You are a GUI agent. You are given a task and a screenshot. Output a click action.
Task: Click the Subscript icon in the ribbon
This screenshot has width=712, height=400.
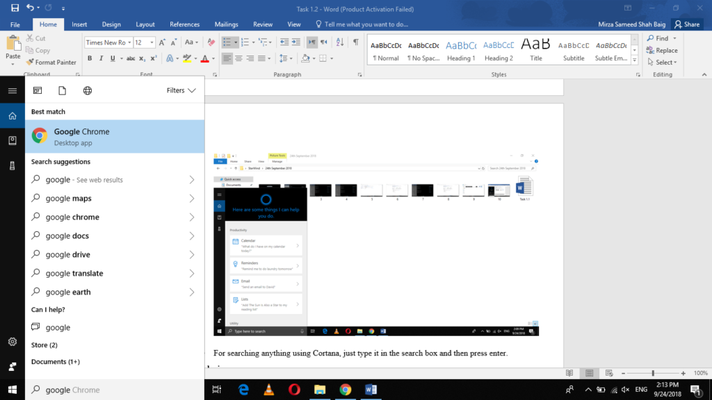point(142,58)
